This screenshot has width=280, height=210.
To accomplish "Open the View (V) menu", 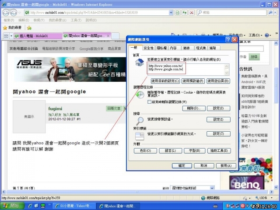I will [39, 20].
